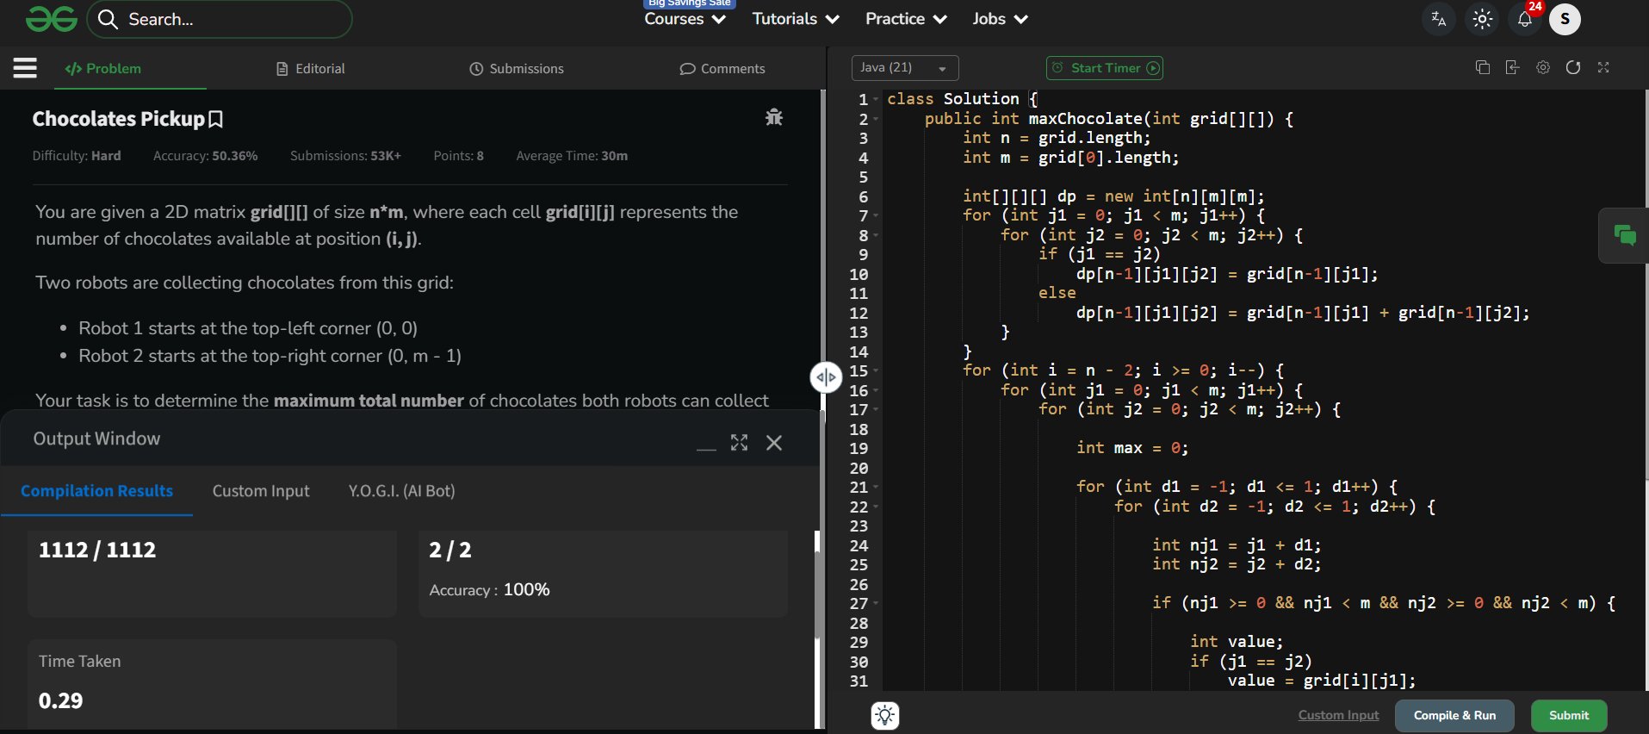
Task: Open the Java (21) language dropdown
Action: 904,68
